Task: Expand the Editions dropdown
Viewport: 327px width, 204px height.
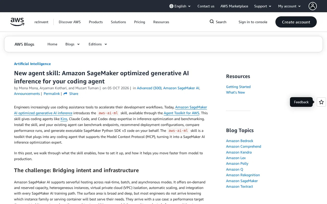Action: point(98,44)
